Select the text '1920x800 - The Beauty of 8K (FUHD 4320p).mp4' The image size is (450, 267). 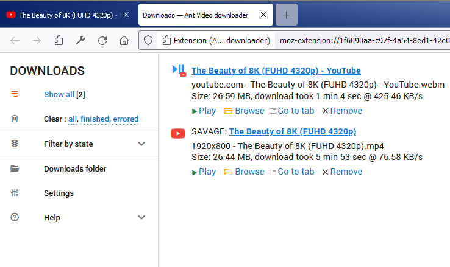click(288, 146)
